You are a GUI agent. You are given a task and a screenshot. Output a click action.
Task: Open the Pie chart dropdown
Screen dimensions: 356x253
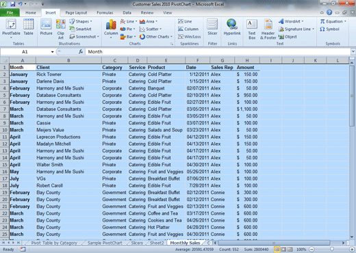127,29
